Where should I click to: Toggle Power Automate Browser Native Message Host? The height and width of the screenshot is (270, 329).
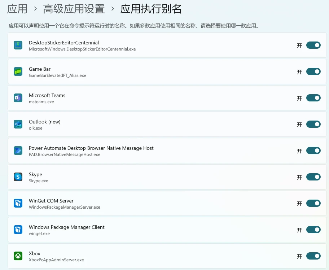(x=313, y=151)
